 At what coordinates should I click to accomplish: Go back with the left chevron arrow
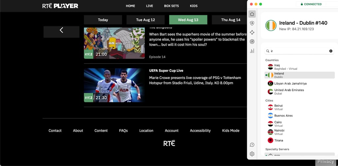pyautogui.click(x=61, y=30)
